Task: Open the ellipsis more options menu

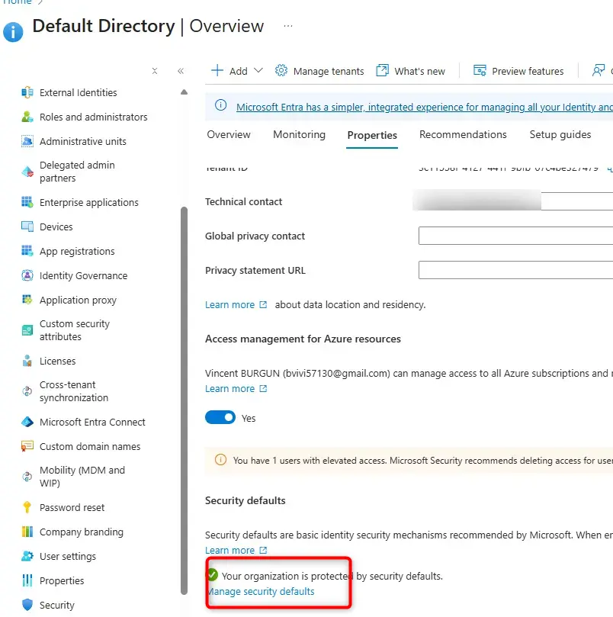Action: coord(287,26)
